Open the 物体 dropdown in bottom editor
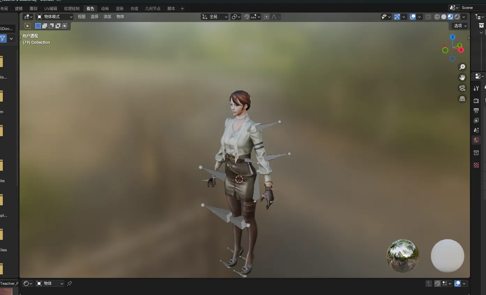486x295 pixels. pyautogui.click(x=50, y=283)
